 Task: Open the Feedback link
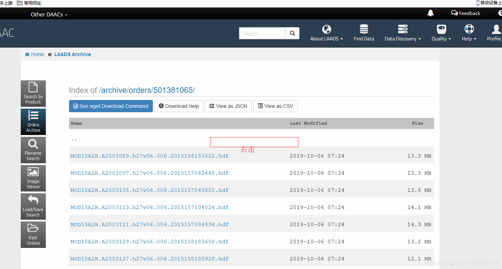point(466,13)
